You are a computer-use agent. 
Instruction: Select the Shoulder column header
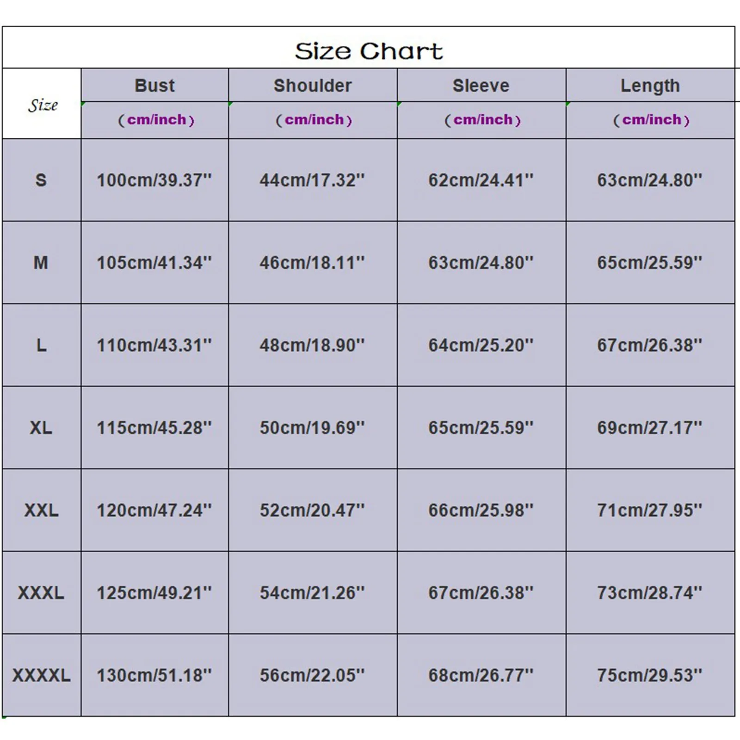[313, 86]
